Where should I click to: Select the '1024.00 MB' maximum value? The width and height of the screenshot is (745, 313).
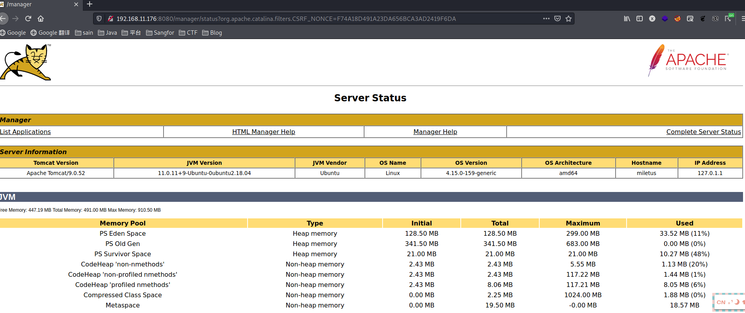583,295
